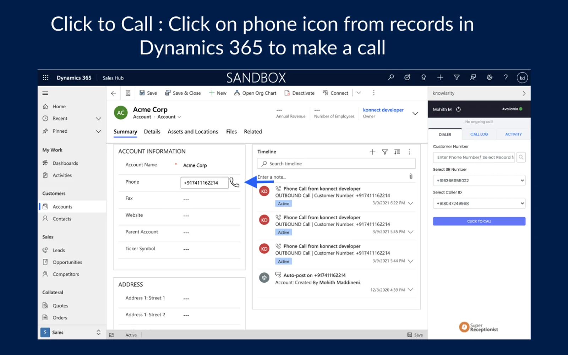
Task: Click Save & Close in the command bar
Action: [183, 93]
